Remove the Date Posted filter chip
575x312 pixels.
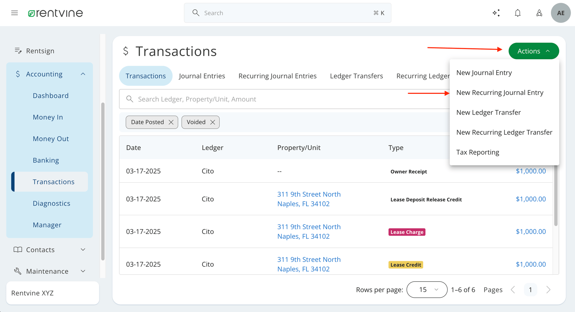(171, 122)
